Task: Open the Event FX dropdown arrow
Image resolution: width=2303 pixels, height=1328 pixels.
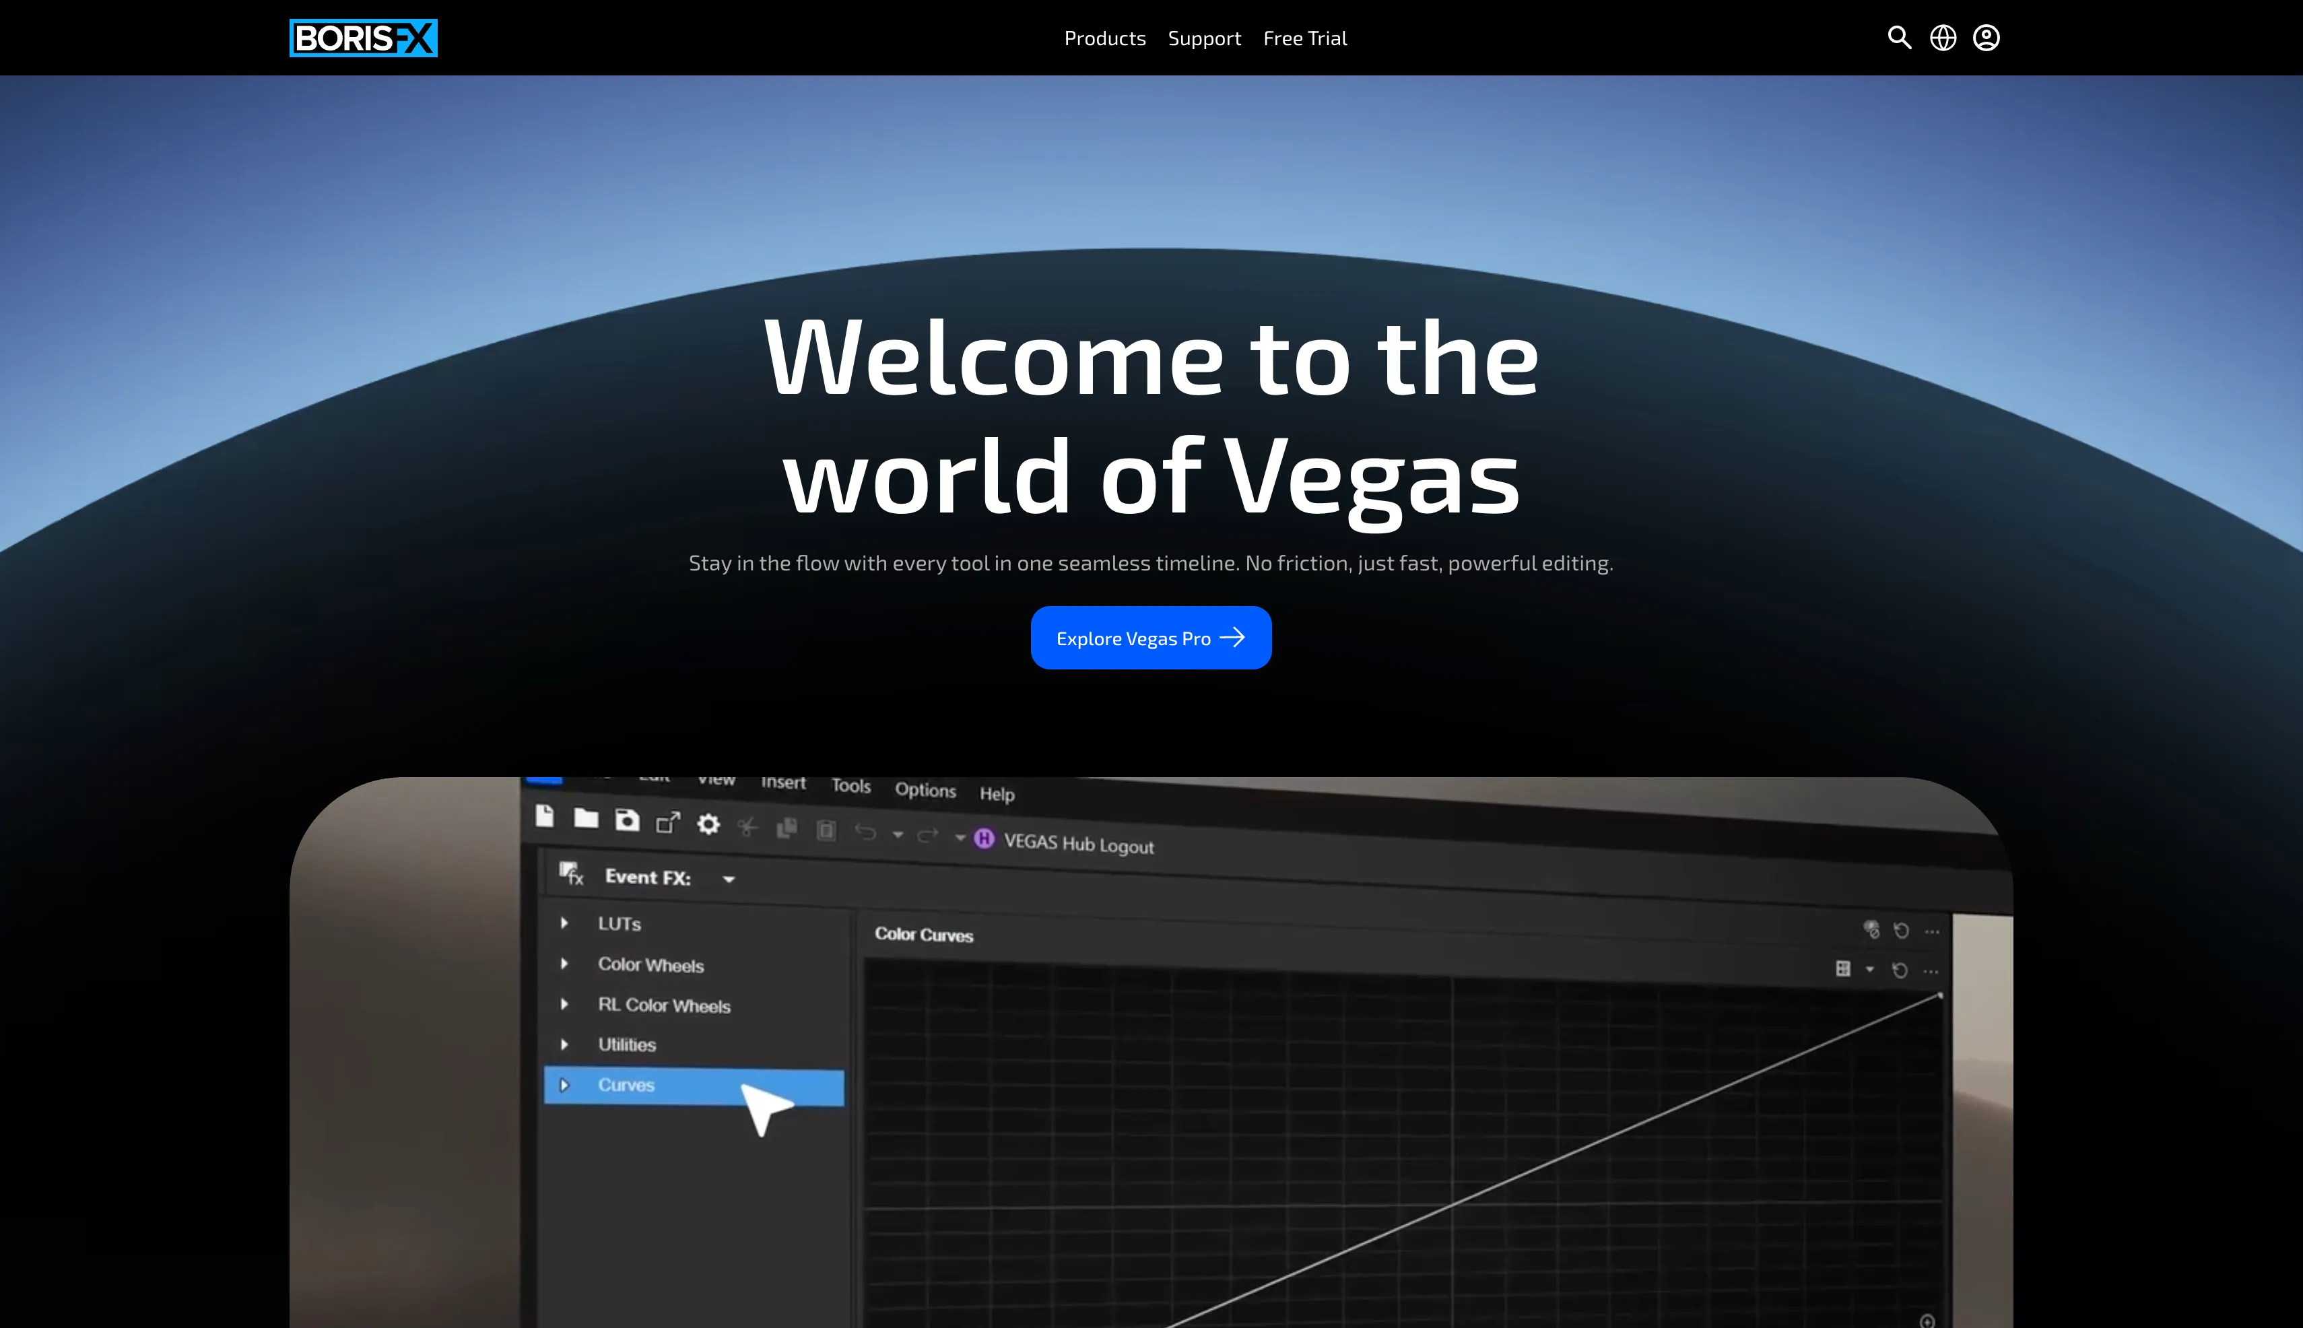Action: tap(729, 879)
